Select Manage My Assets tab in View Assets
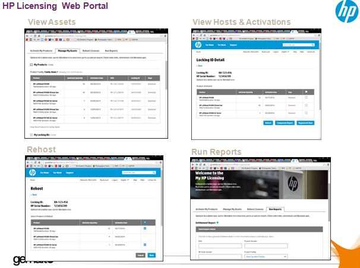Image resolution: width=360 pixels, height=268 pixels. 68,50
